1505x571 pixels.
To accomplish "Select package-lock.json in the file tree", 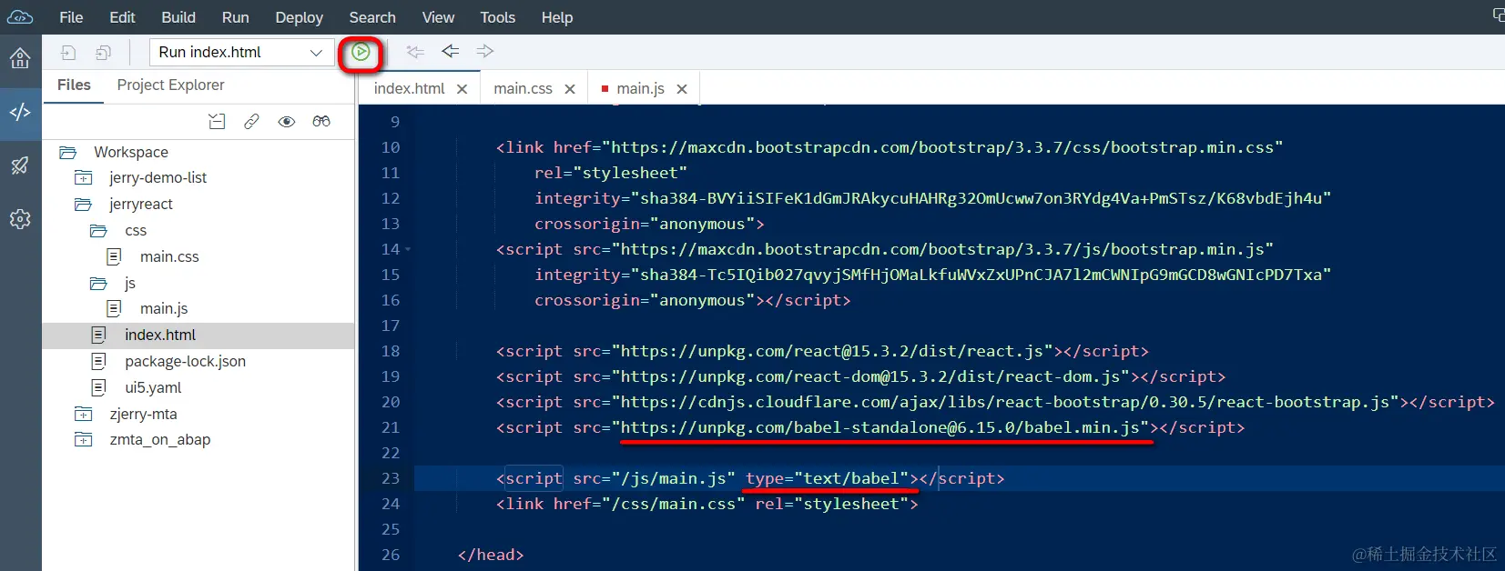I will [185, 362].
